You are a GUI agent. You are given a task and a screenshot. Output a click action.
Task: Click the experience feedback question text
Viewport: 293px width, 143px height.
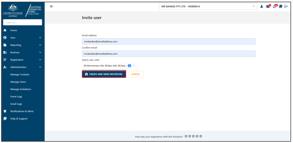159,137
